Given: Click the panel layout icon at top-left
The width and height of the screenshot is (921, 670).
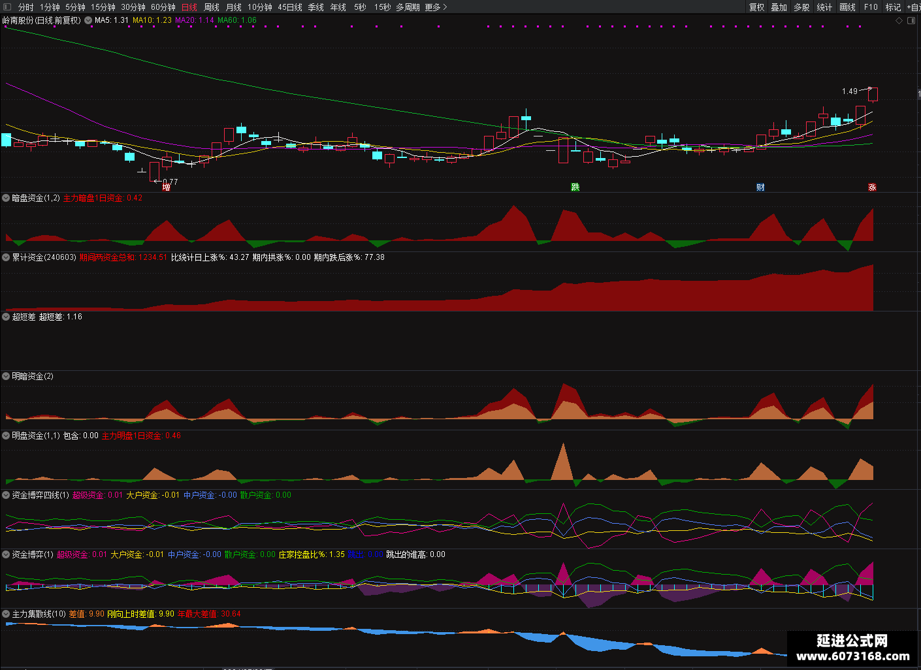Looking at the screenshot, I should click(x=8, y=7).
